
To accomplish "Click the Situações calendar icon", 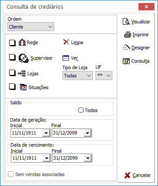I will [23, 87].
